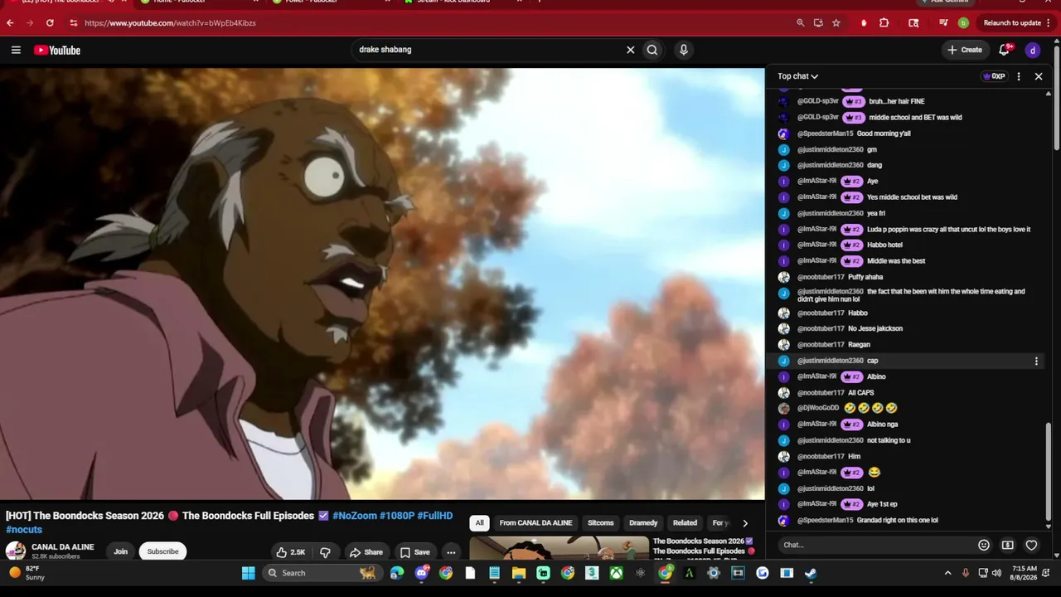The height and width of the screenshot is (597, 1061).
Task: Click Relaunch to update button
Action: click(1011, 23)
